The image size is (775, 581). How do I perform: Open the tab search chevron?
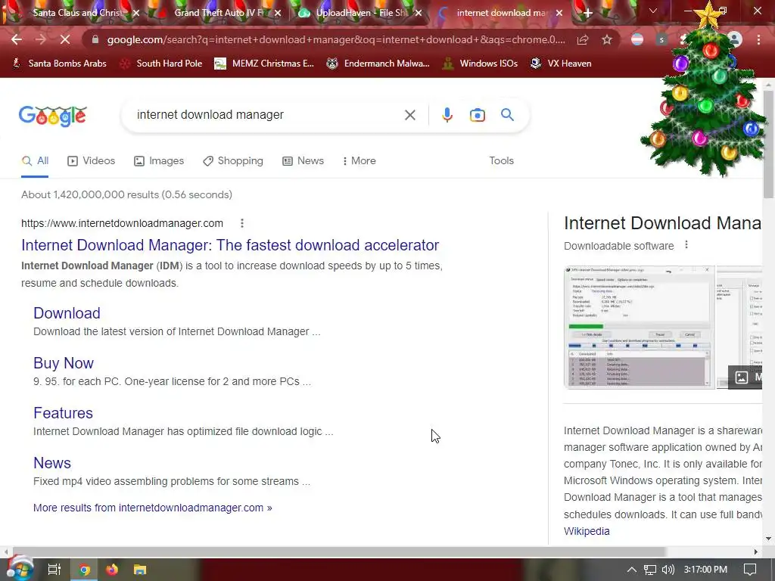point(653,11)
